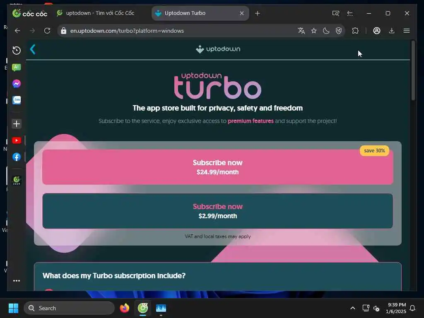Open History in the sidebar
Screen dimensions: 424x318
click(x=17, y=51)
